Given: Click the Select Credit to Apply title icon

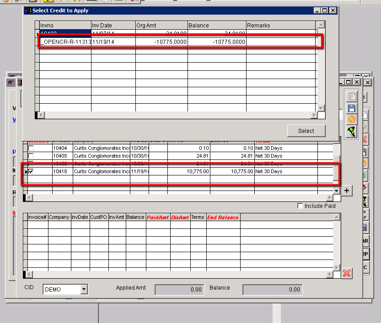Looking at the screenshot, I should click(x=28, y=10).
